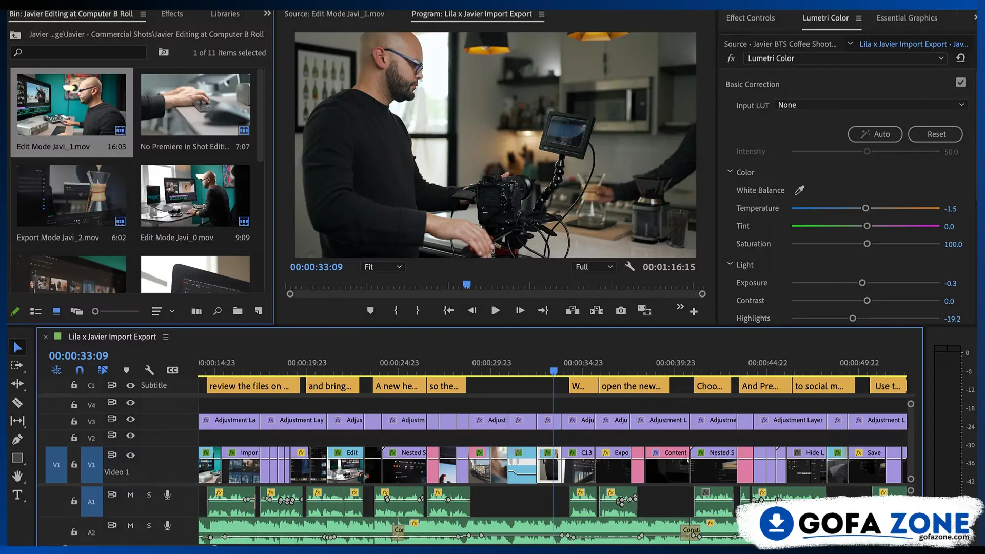The image size is (985, 554).
Task: Switch to the Libraries tab
Action: point(225,14)
